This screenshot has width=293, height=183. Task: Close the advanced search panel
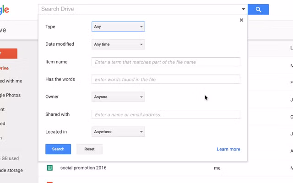click(x=241, y=20)
